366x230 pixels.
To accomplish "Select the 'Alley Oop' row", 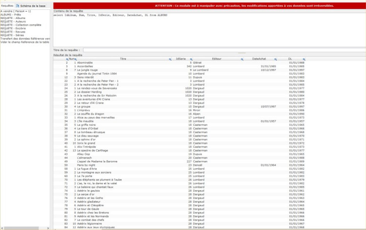I will point(179,154).
